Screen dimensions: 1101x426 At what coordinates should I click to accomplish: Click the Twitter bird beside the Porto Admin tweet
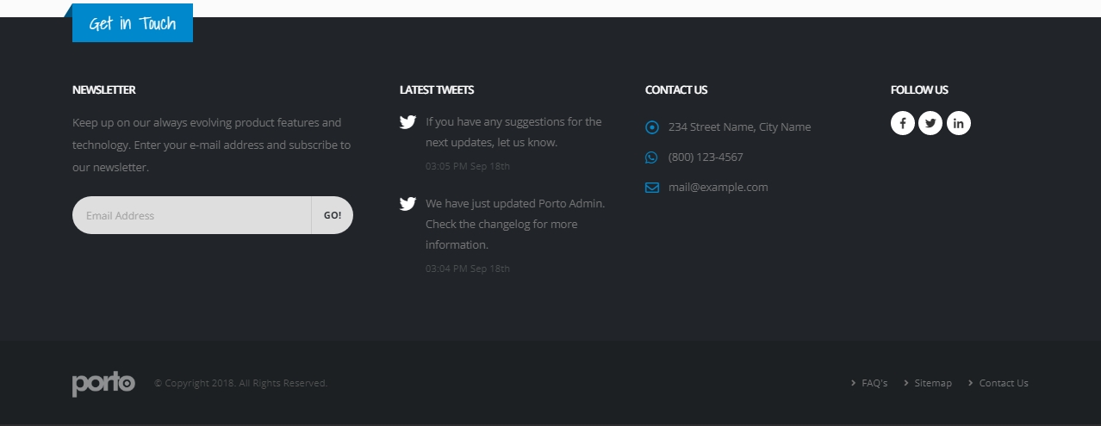(x=407, y=204)
